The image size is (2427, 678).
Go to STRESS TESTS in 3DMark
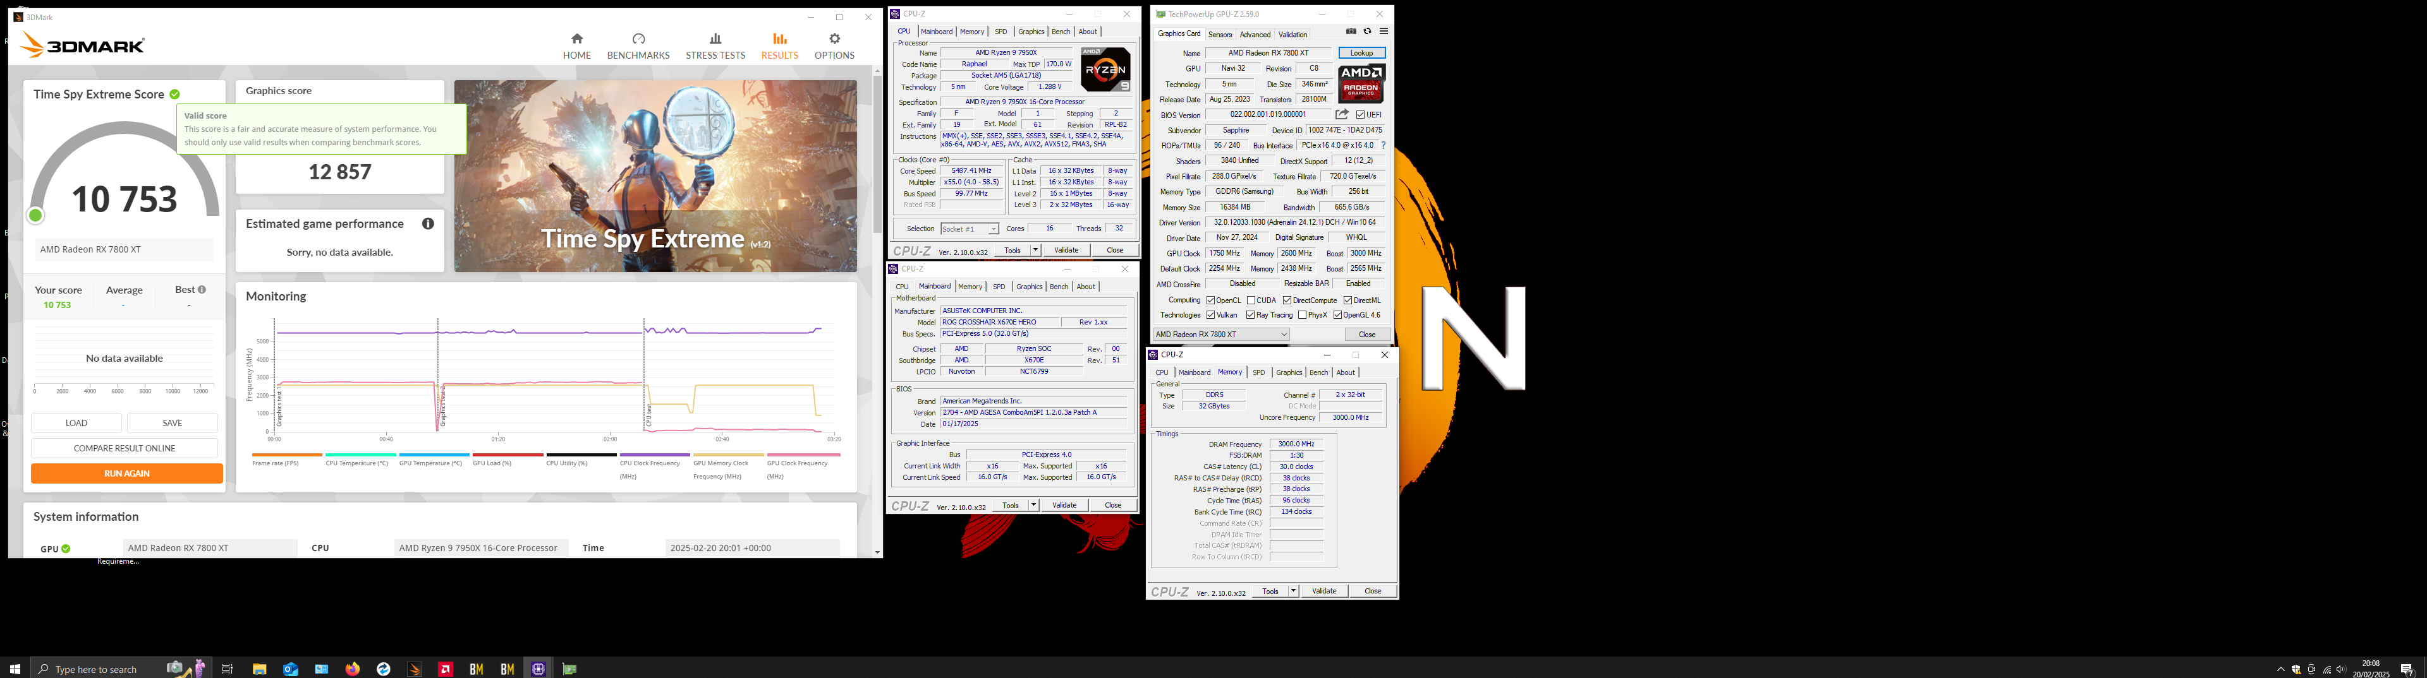(x=715, y=46)
